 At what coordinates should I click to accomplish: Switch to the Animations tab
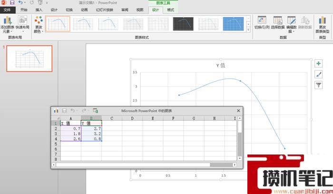point(84,10)
